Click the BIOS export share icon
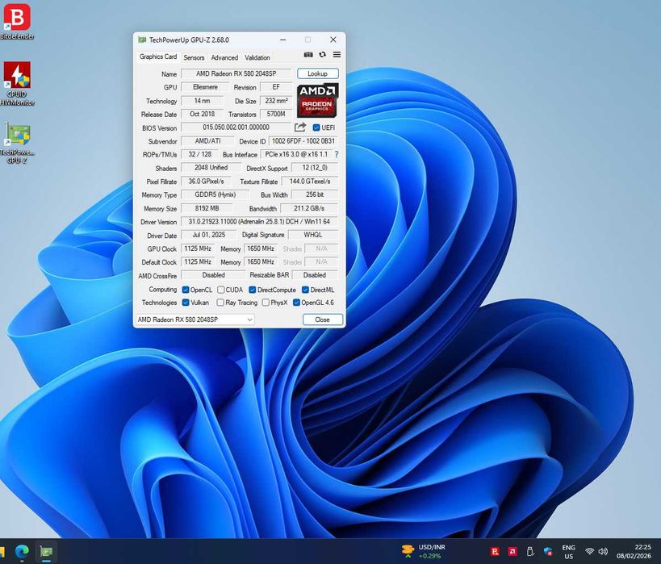 (x=300, y=127)
